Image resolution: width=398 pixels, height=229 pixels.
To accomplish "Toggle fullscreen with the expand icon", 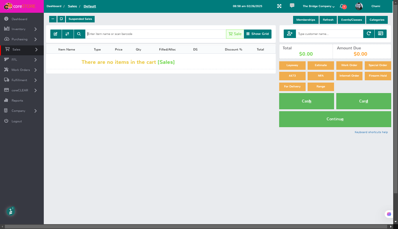I will tap(279, 6).
